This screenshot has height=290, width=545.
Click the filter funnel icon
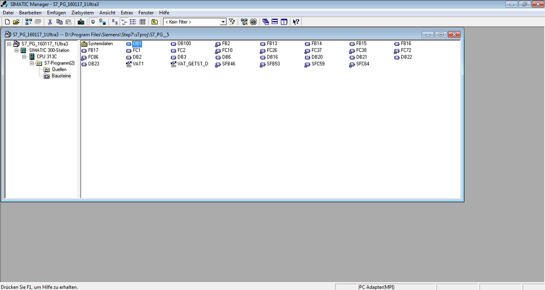click(232, 22)
